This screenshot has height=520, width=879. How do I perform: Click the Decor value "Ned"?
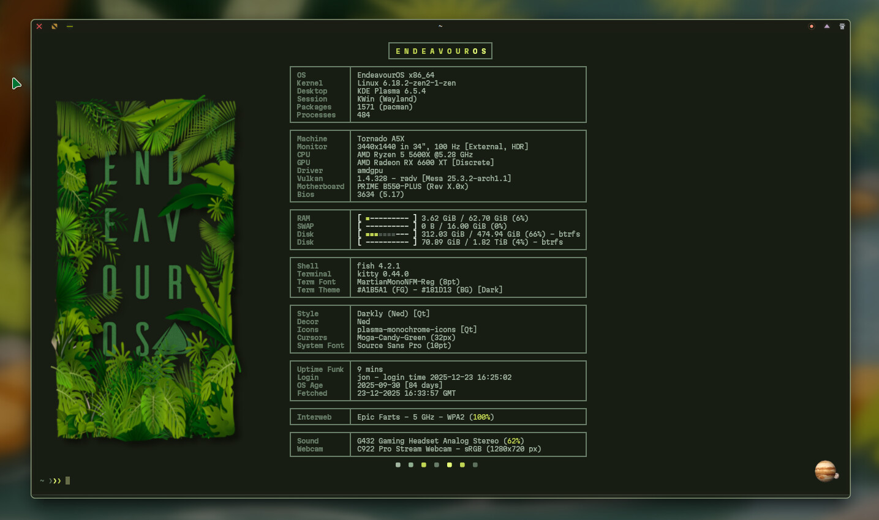pyautogui.click(x=364, y=322)
